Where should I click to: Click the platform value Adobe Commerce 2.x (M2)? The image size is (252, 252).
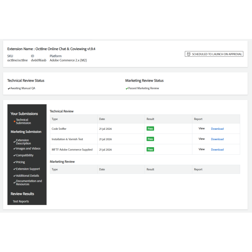pyautogui.click(x=68, y=60)
